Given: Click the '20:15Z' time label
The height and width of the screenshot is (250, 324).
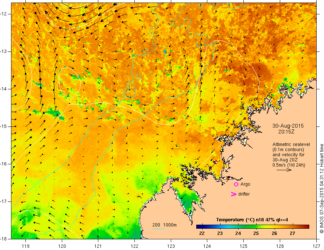Looking at the screenshot, I should click(286, 131).
